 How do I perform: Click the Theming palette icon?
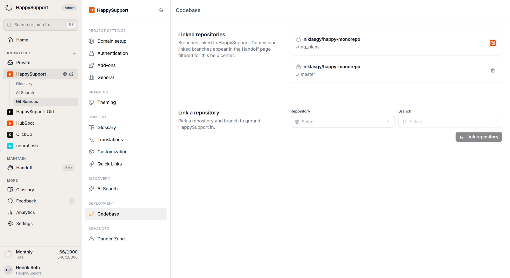tap(91, 102)
